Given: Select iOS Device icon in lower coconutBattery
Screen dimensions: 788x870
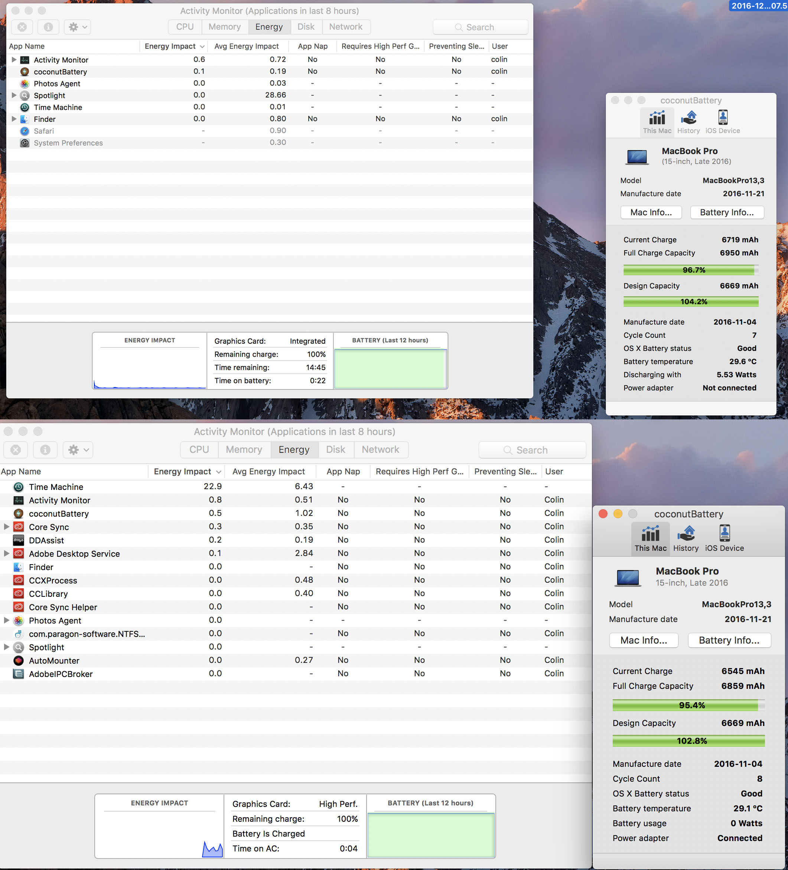Looking at the screenshot, I should (x=724, y=534).
